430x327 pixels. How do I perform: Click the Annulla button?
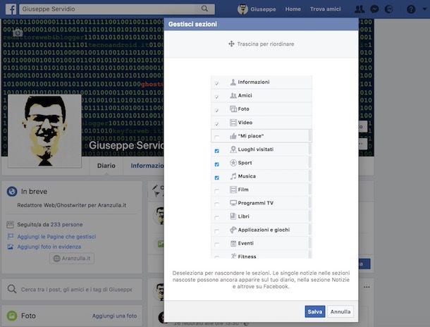[340, 311]
